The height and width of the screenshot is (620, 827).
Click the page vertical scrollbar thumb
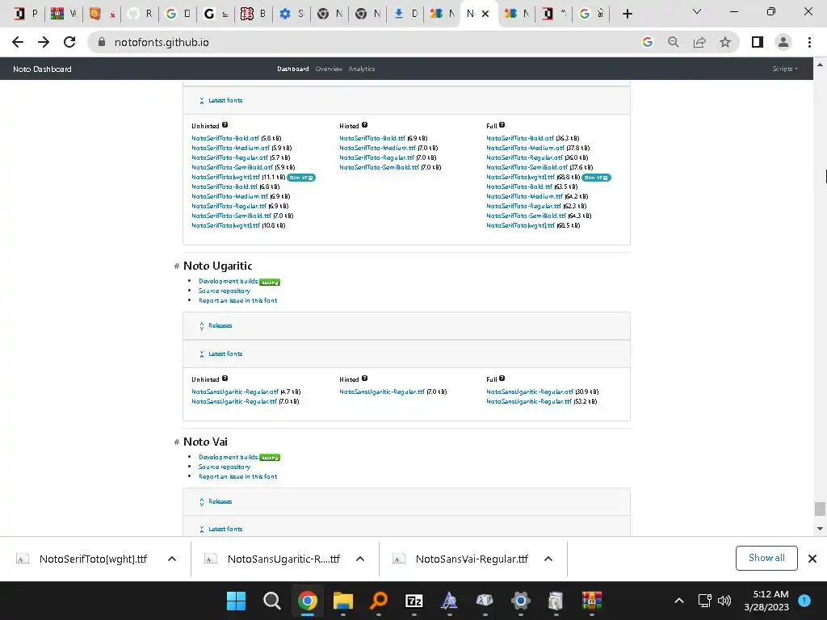point(820,509)
